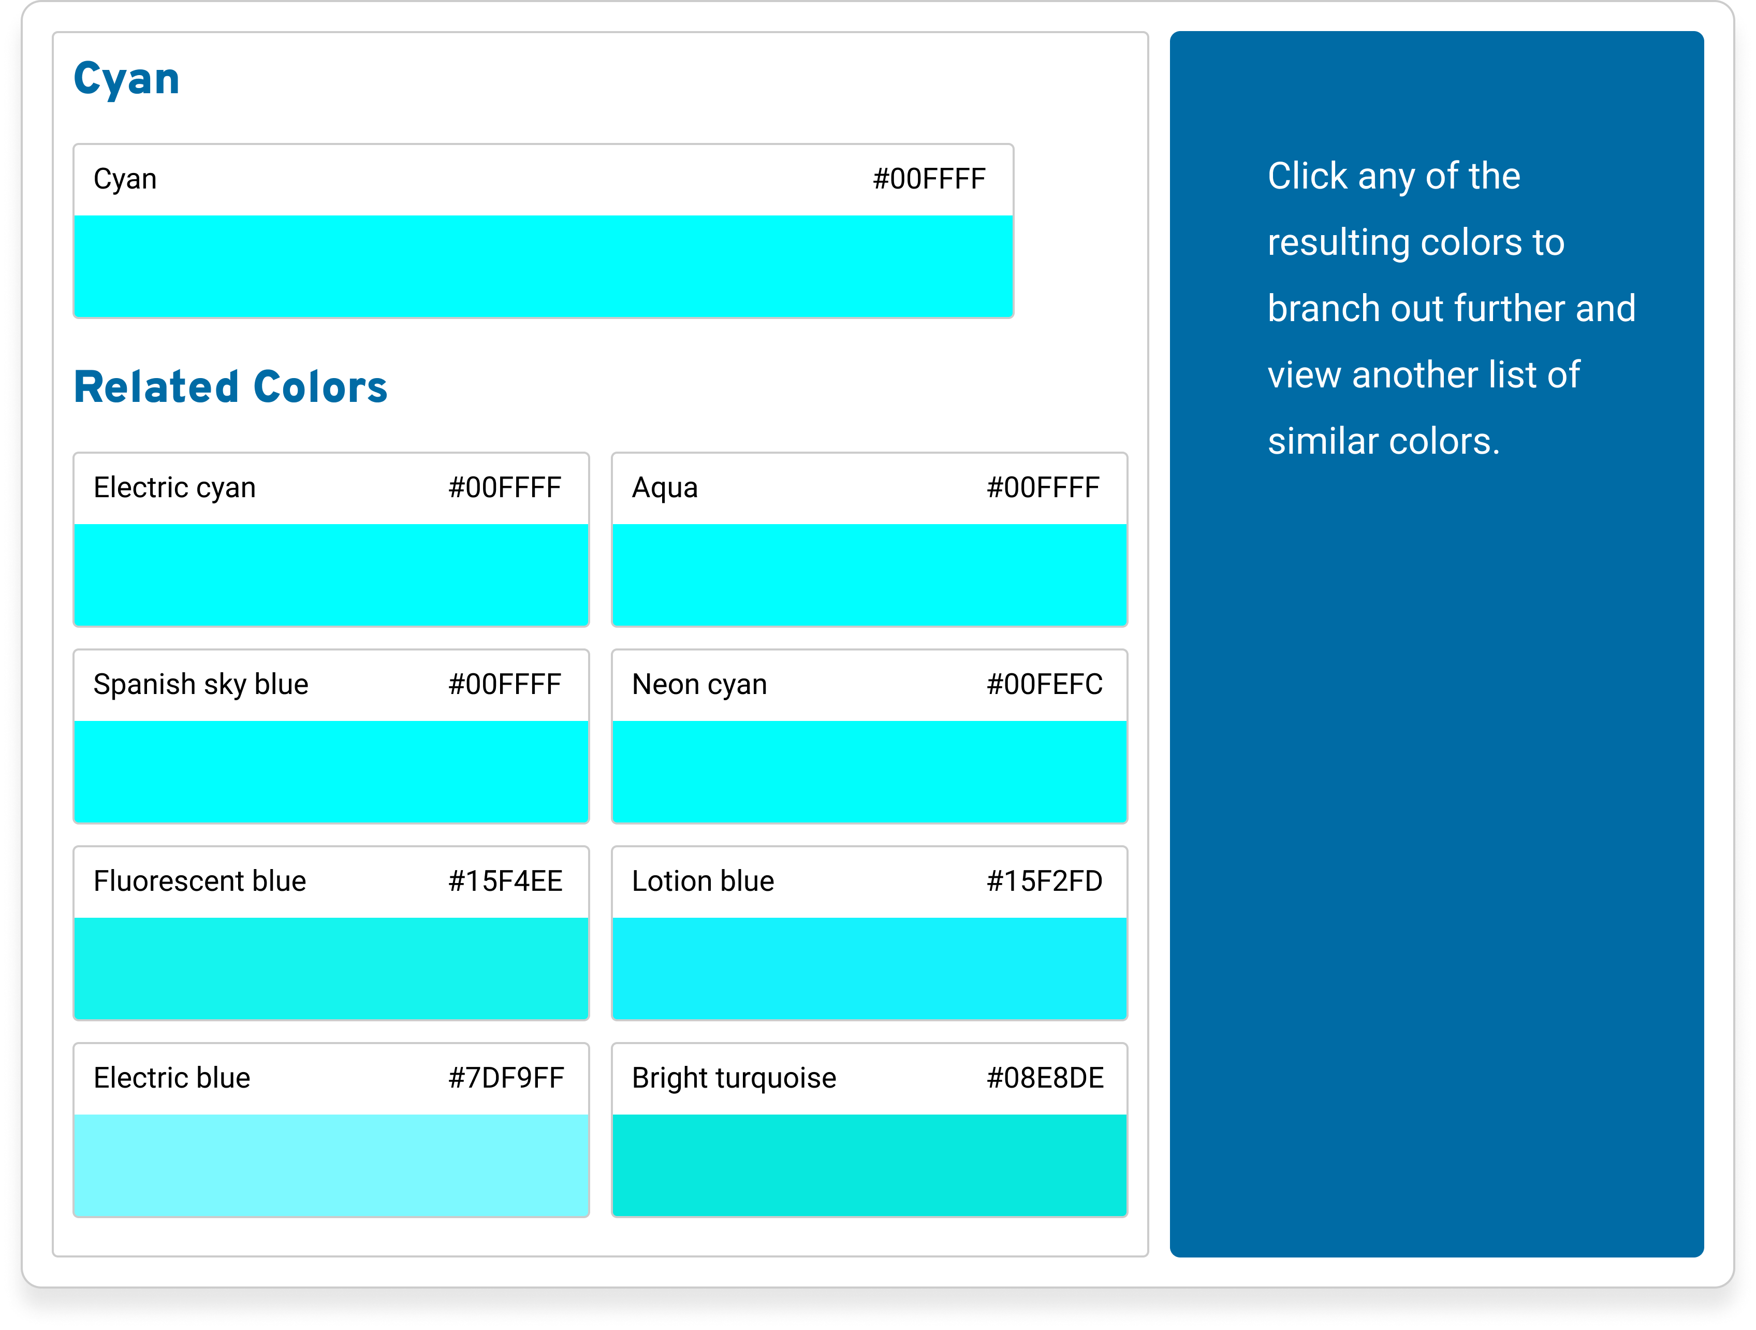
Task: Click the hex code beside Spanish sky blue
Action: 505,685
